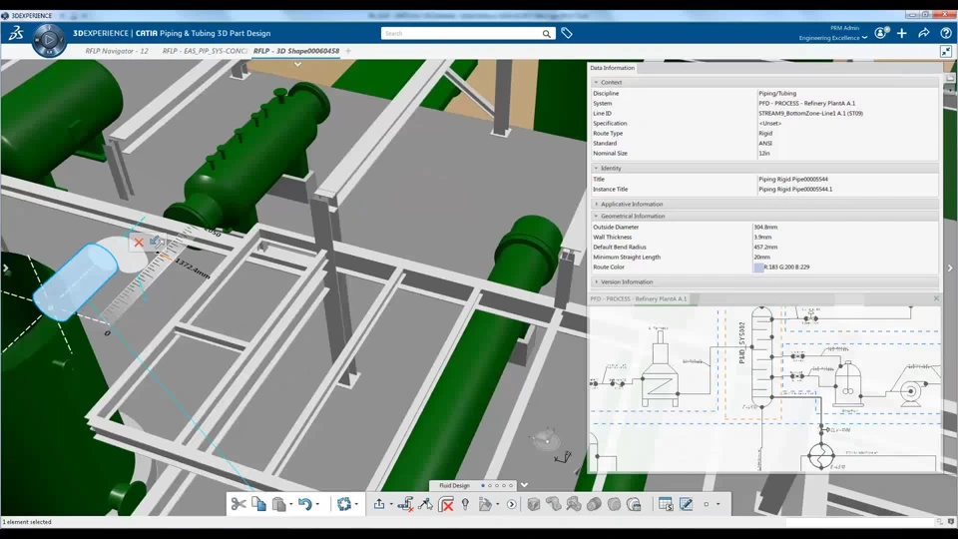This screenshot has width=958, height=539.
Task: Click the Fluid Design toolbar tab
Action: pos(455,485)
